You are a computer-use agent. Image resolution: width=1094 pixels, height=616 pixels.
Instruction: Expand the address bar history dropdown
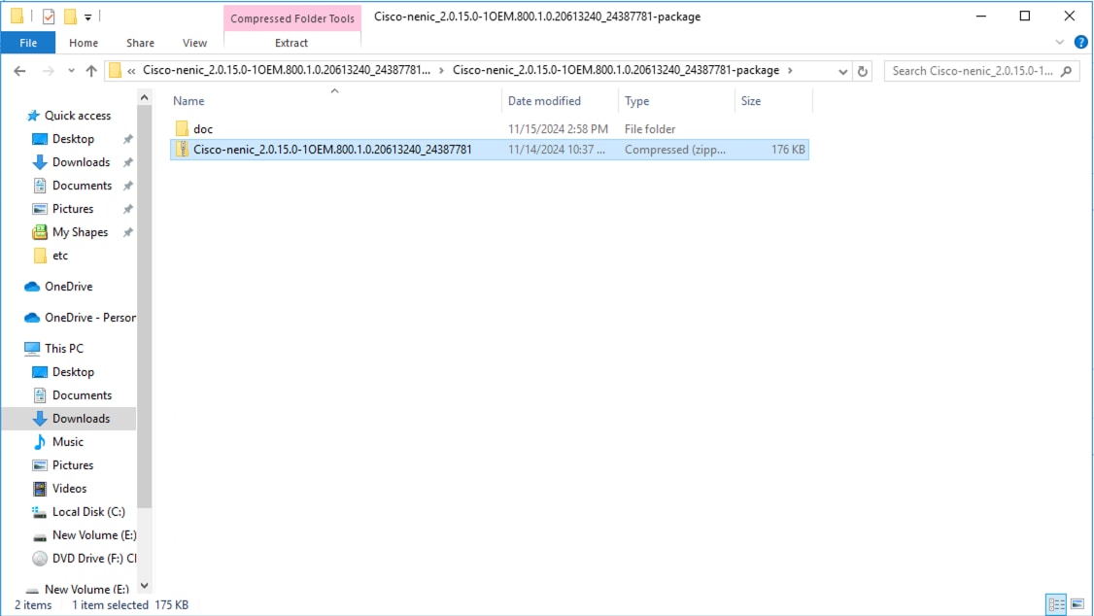pos(842,71)
